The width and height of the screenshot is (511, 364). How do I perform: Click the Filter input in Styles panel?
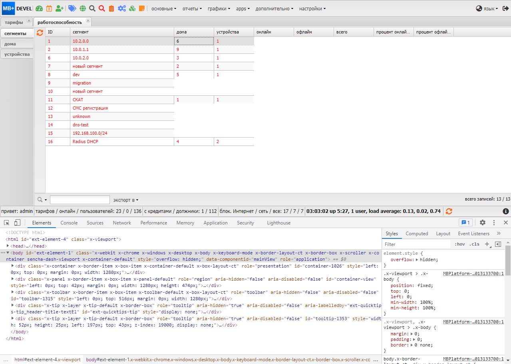pos(416,244)
